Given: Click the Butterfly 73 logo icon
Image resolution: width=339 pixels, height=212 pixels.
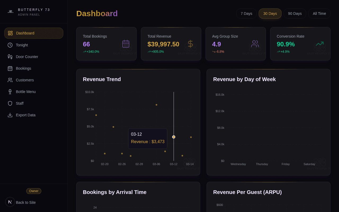Looking at the screenshot, I should click(x=11, y=12).
